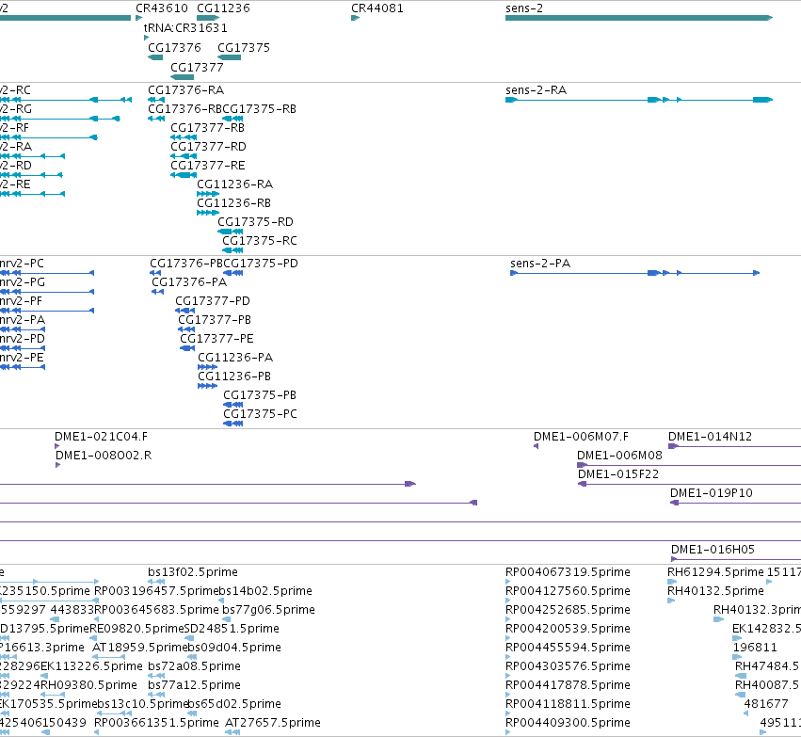Screen dimensions: 801x737
Task: Click the CG17376-PB protein label
Action: pyautogui.click(x=186, y=263)
